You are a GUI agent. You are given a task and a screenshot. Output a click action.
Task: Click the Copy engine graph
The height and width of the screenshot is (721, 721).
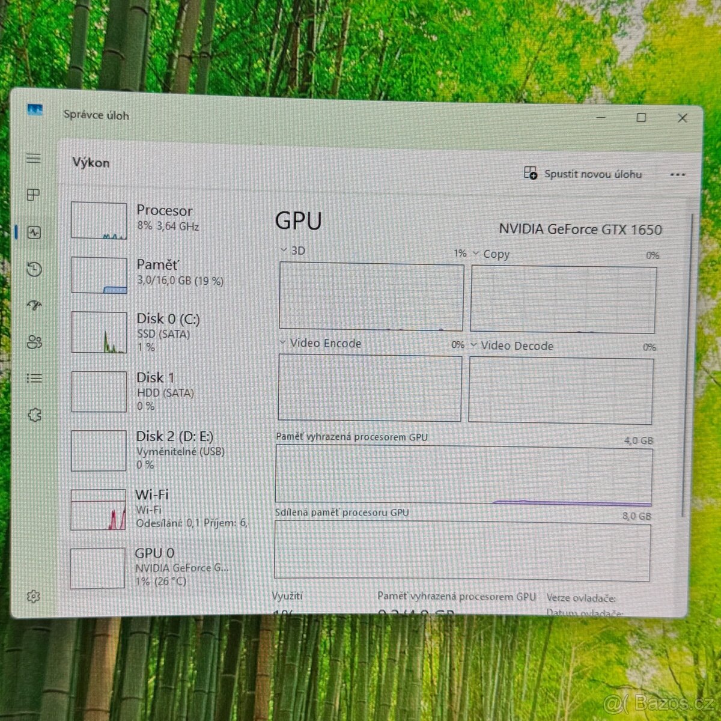[564, 299]
